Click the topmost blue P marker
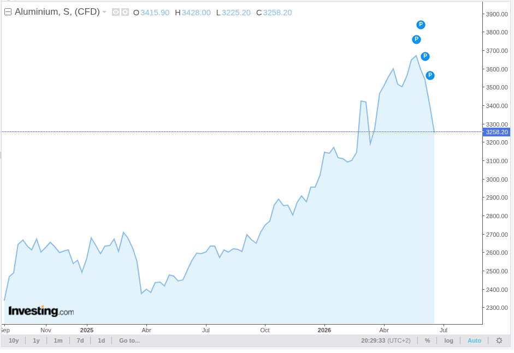 point(421,25)
